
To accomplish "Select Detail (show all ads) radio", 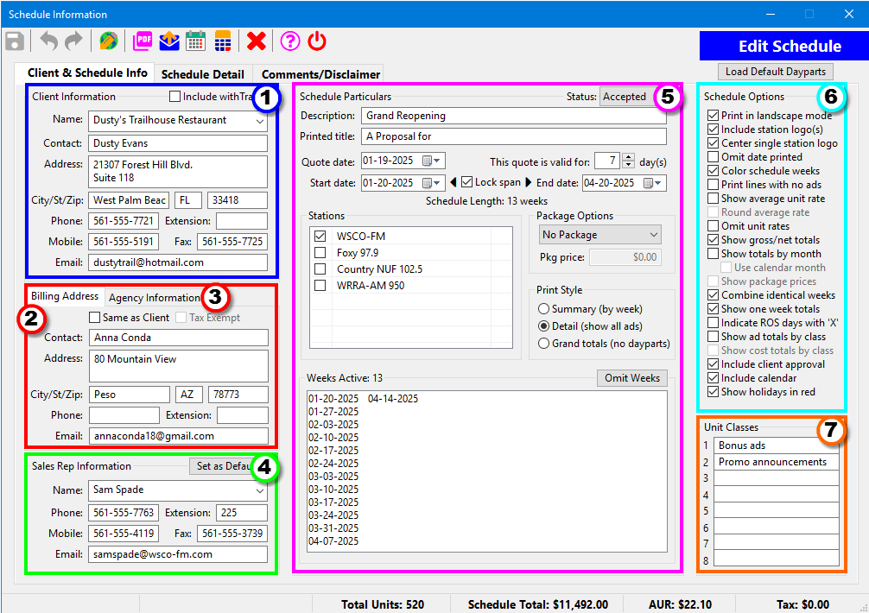I will click(x=543, y=326).
